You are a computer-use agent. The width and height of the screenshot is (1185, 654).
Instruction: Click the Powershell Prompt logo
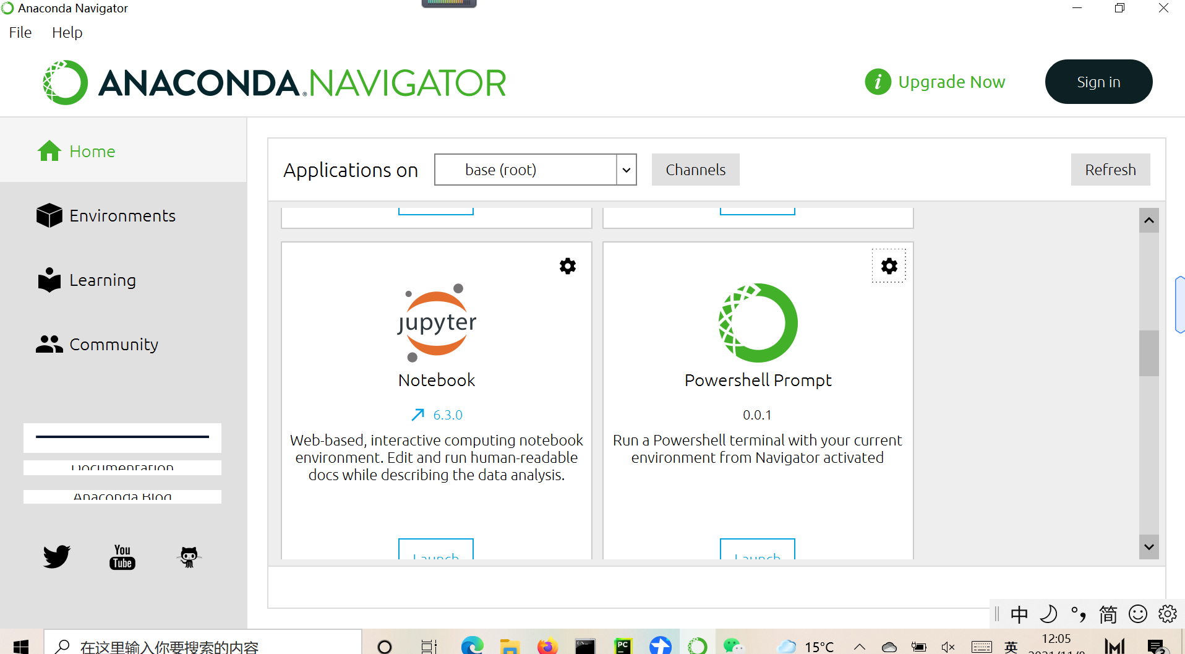click(x=758, y=322)
